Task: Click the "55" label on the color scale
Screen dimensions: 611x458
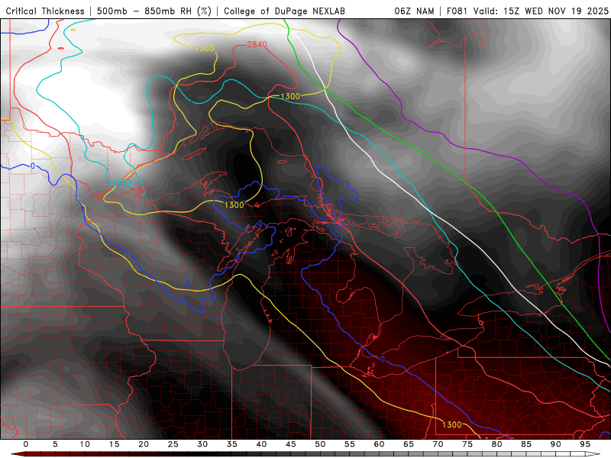Action: [350, 444]
